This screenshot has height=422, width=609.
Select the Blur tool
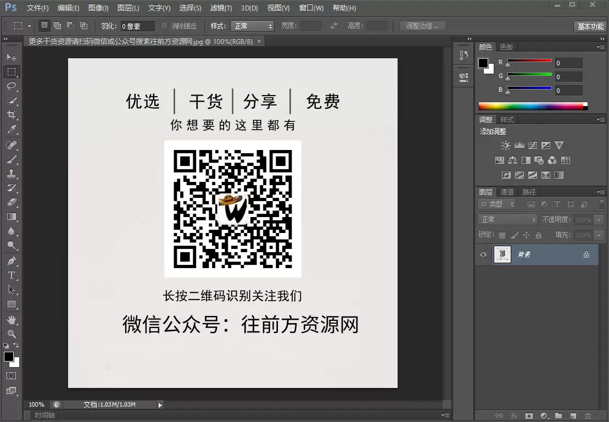(x=12, y=231)
